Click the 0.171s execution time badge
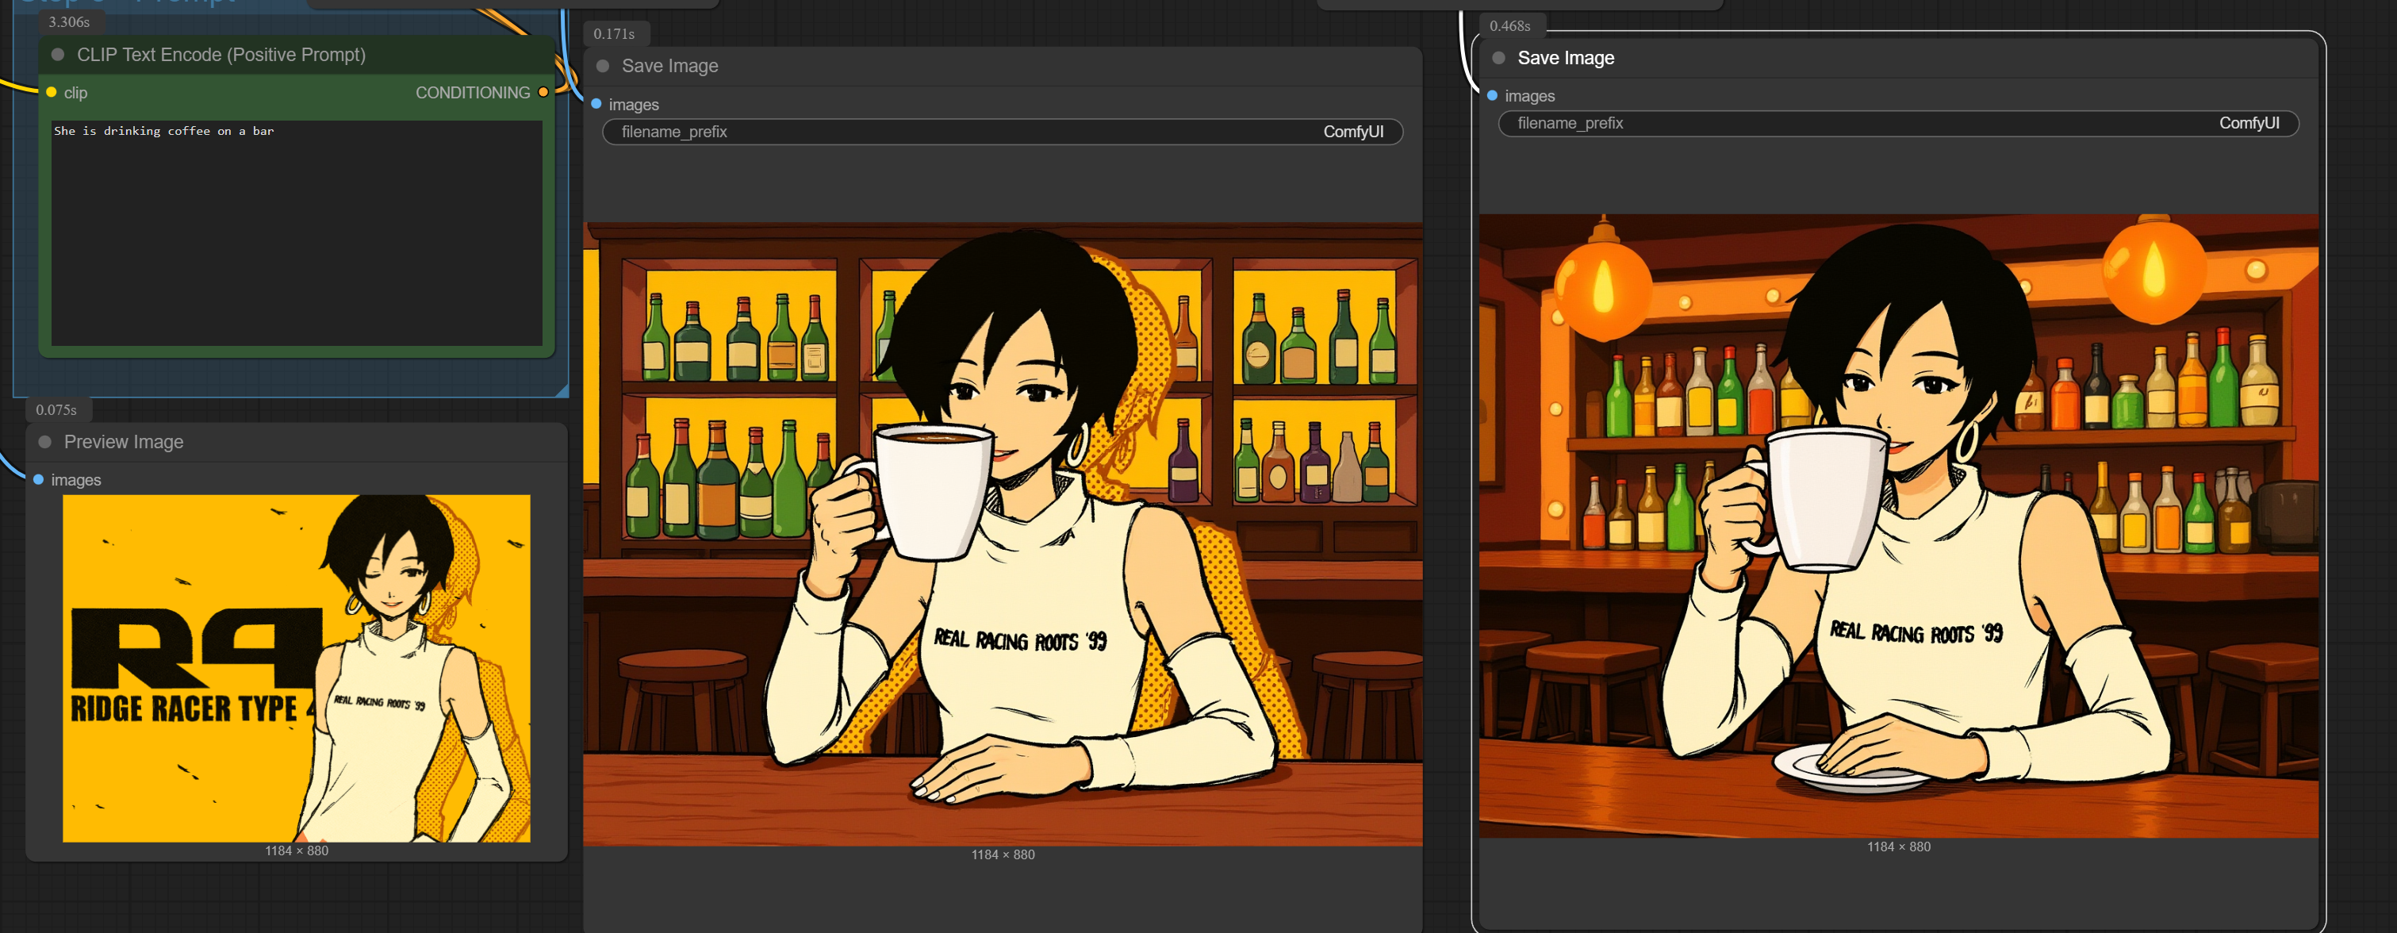 (x=614, y=33)
